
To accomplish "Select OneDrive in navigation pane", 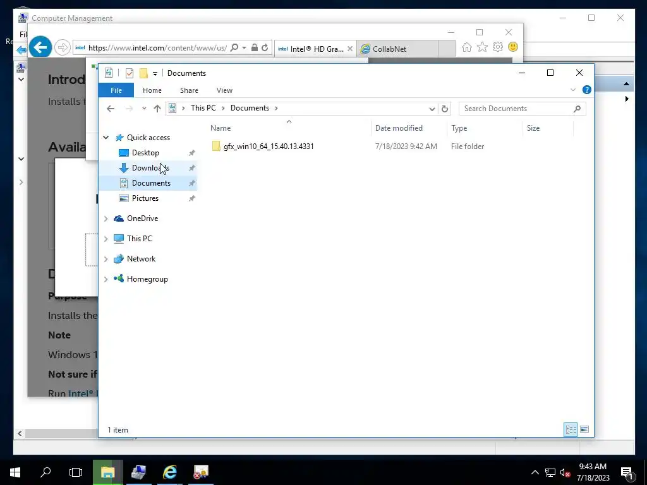I will pyautogui.click(x=142, y=219).
